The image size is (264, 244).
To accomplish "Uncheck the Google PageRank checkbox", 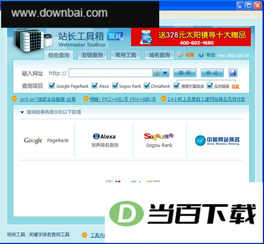I will coord(51,86).
